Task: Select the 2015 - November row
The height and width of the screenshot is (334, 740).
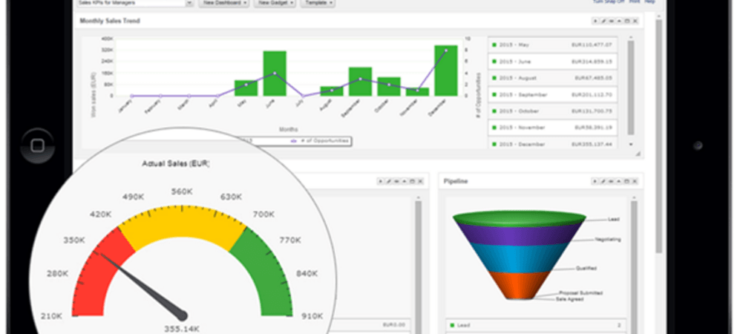Action: click(x=552, y=128)
